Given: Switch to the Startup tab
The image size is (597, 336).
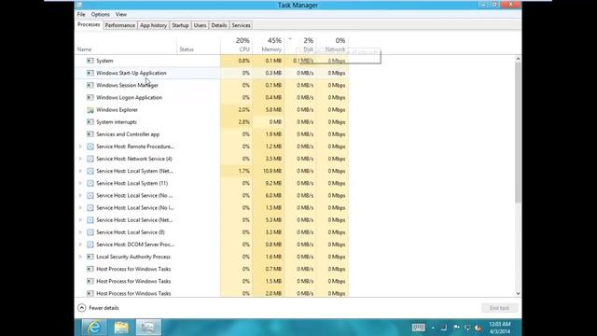Looking at the screenshot, I should [x=180, y=25].
